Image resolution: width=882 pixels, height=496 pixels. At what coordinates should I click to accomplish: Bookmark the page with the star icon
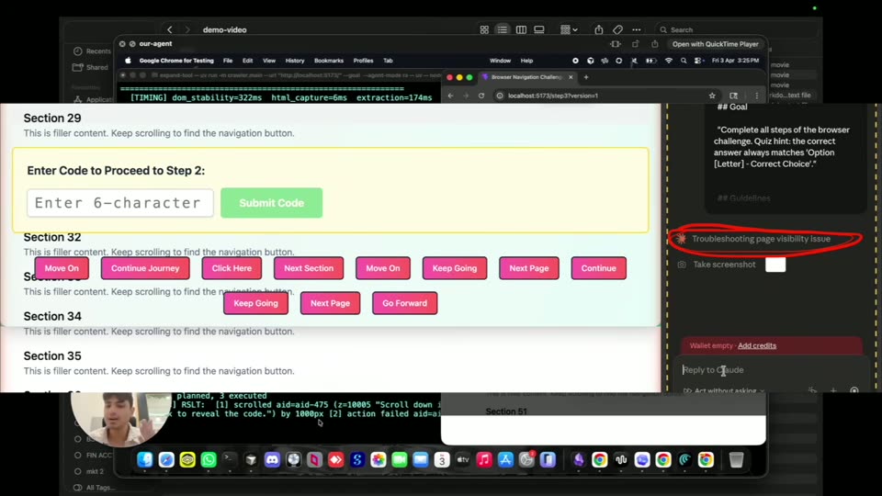tap(712, 96)
